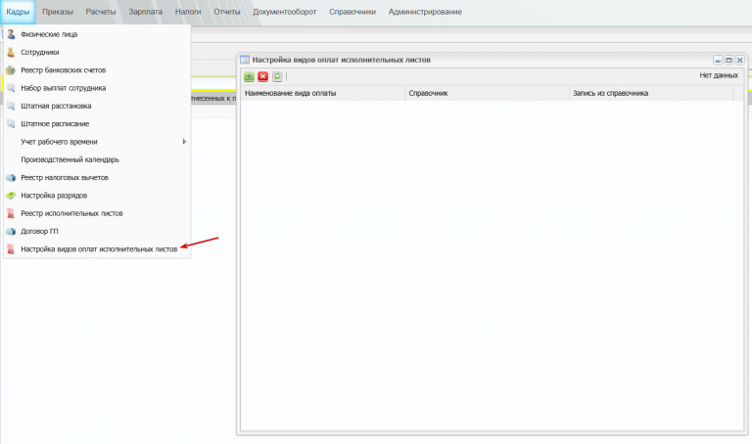The width and height of the screenshot is (752, 444).
Task: Select Физические лица menu entry
Action: pos(97,34)
